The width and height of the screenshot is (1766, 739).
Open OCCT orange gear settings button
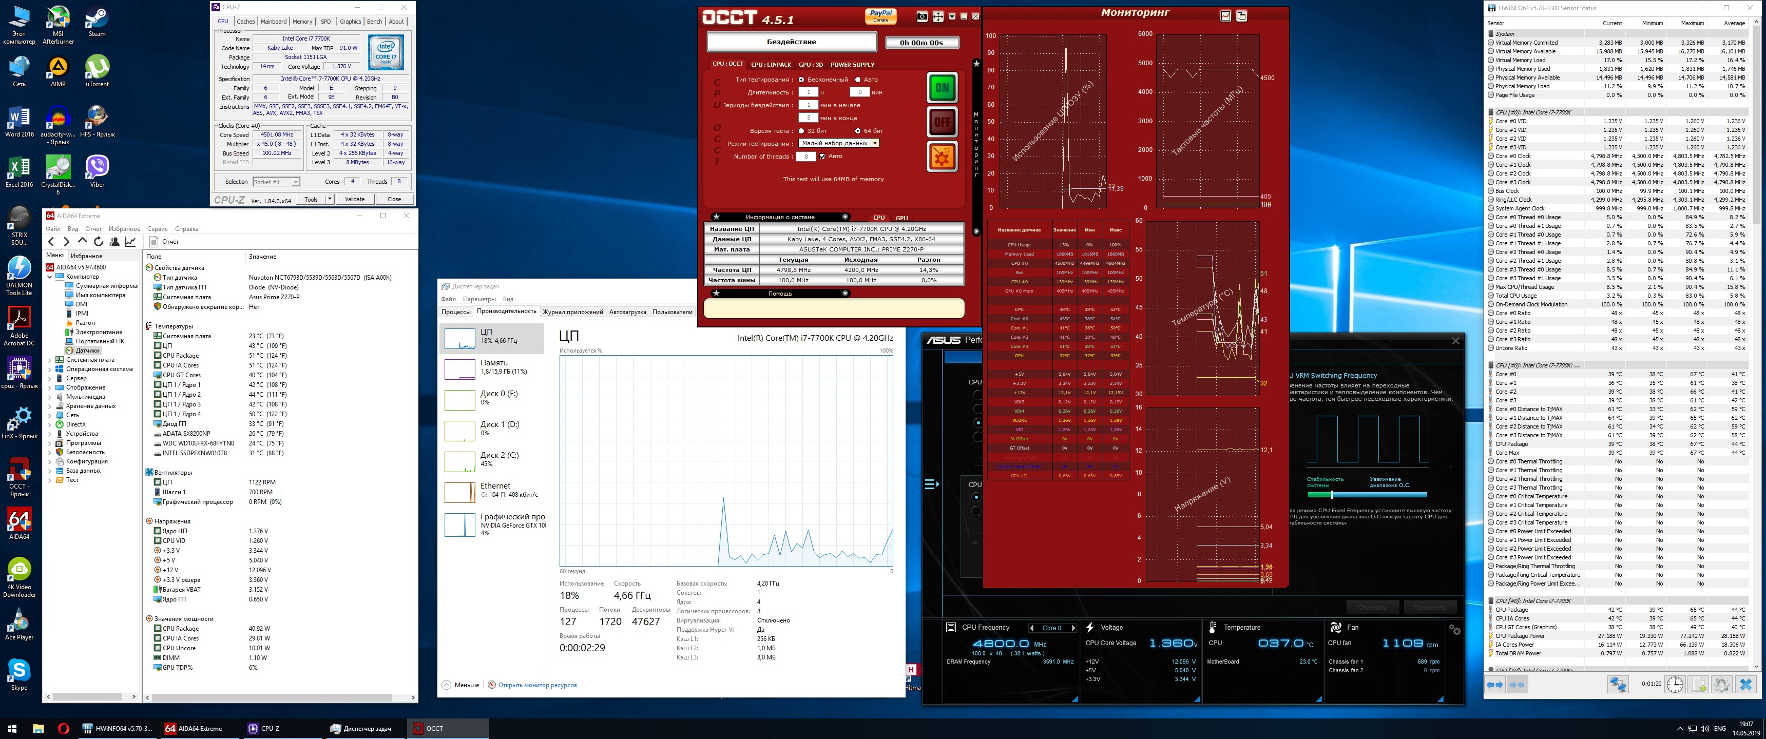tap(942, 157)
